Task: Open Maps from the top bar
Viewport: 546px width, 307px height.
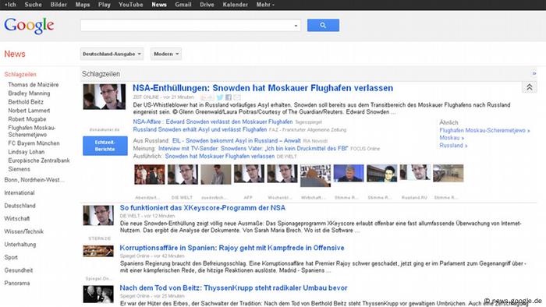Action: (x=83, y=5)
